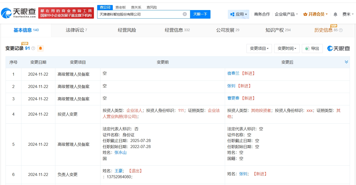Open the 经营风险 tab

click(127, 30)
